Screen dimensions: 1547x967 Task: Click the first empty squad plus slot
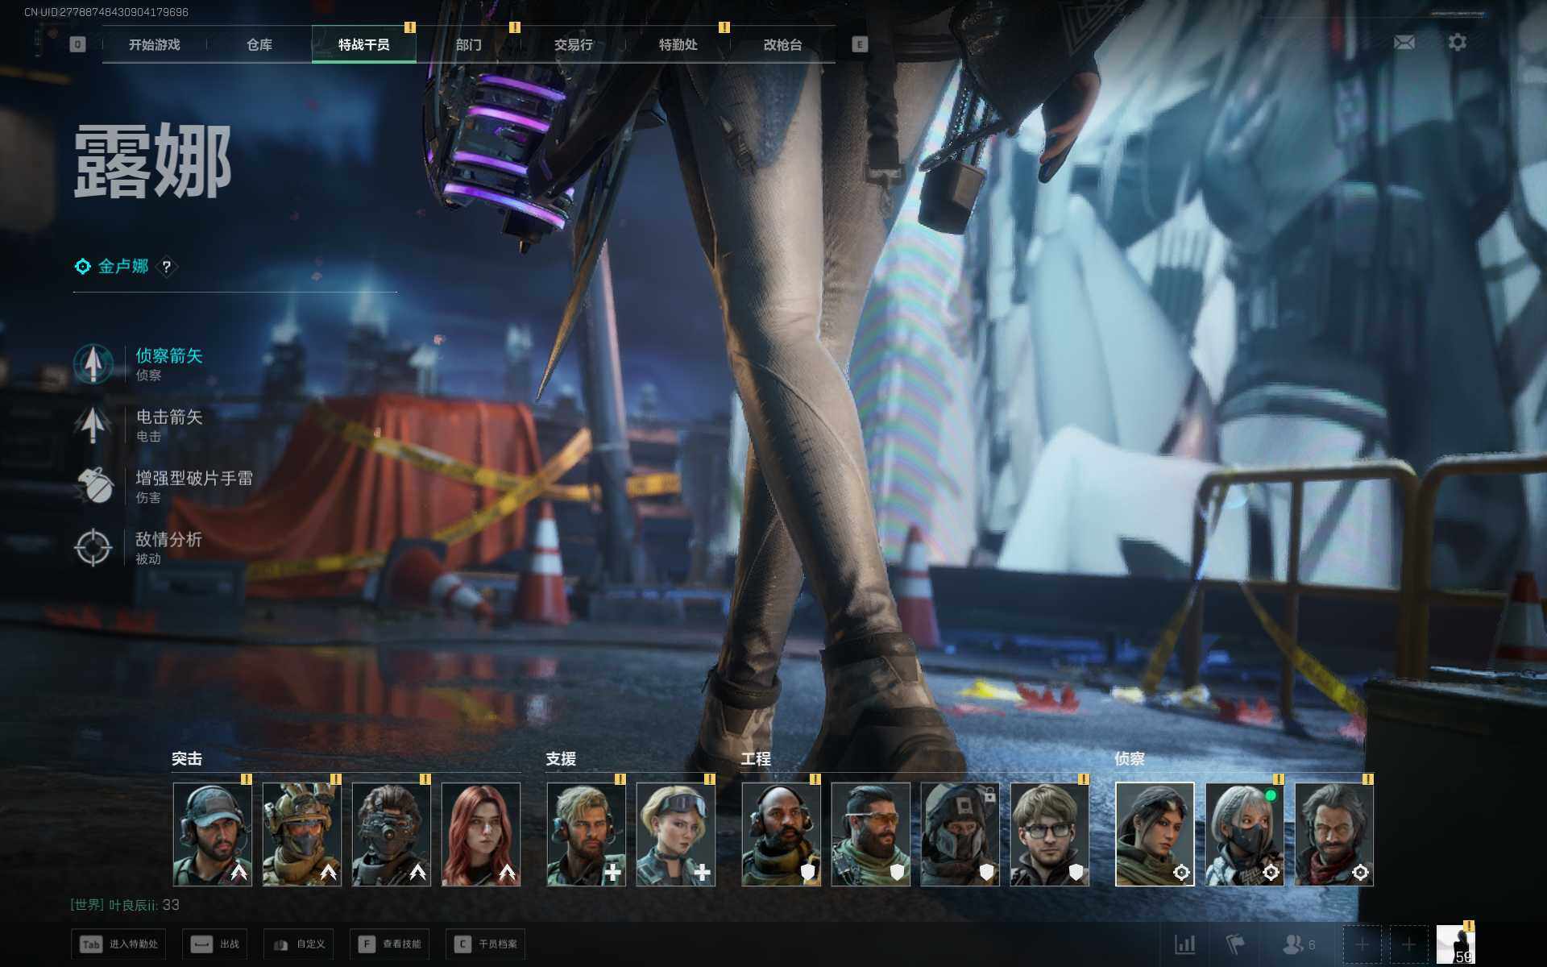1362,944
